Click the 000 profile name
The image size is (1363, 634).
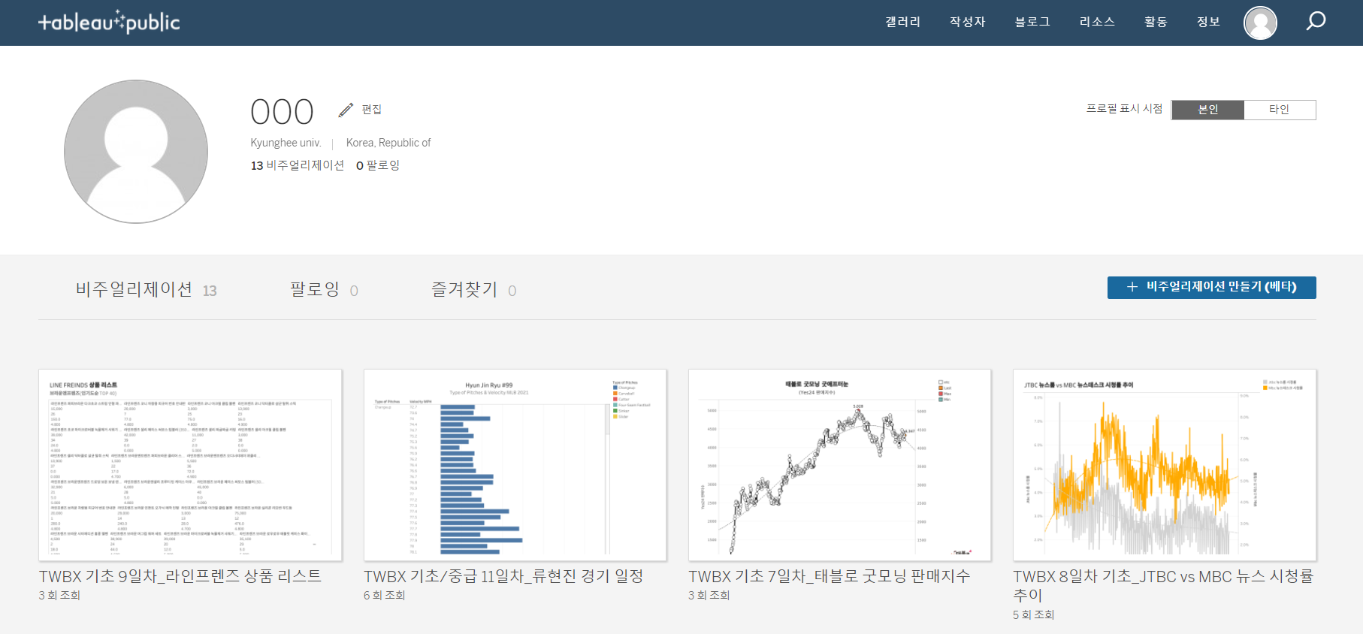coord(282,112)
